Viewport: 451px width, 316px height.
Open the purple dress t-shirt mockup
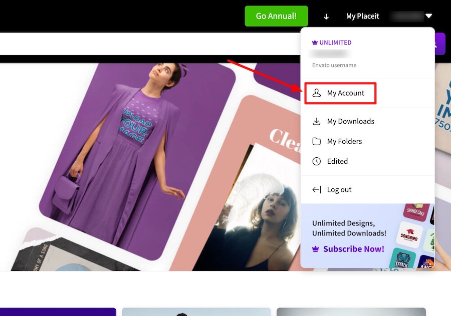tap(137, 161)
